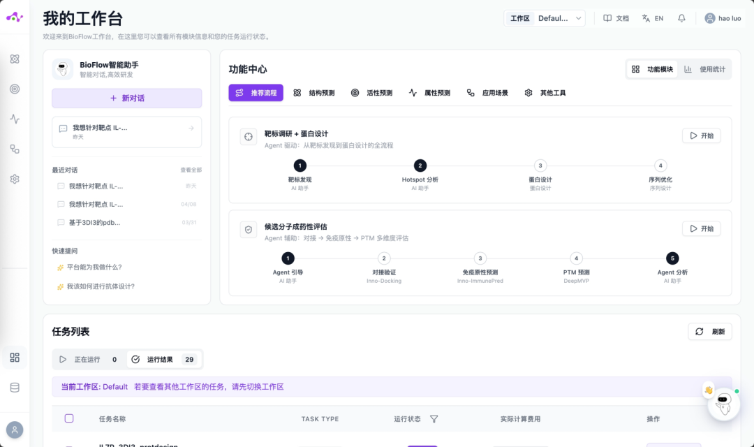The image size is (754, 447).
Task: Start a 新对话 with the assistant
Action: [x=127, y=98]
